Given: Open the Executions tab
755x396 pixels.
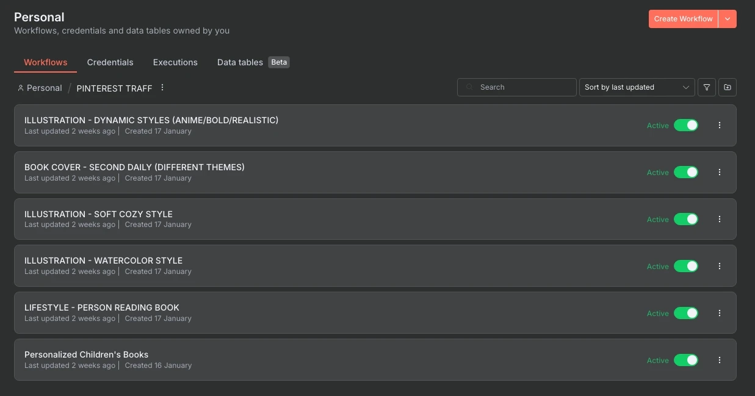Looking at the screenshot, I should [x=175, y=62].
